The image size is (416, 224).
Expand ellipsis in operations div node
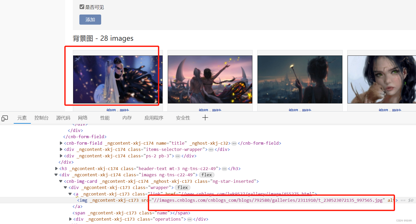[190, 220]
